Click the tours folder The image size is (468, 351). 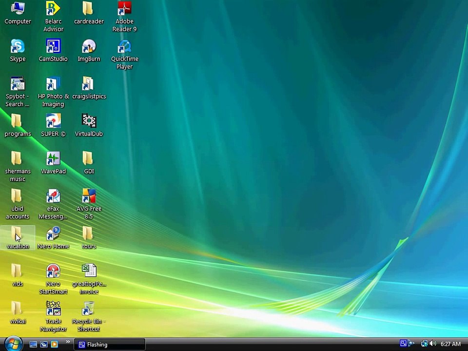(x=89, y=238)
